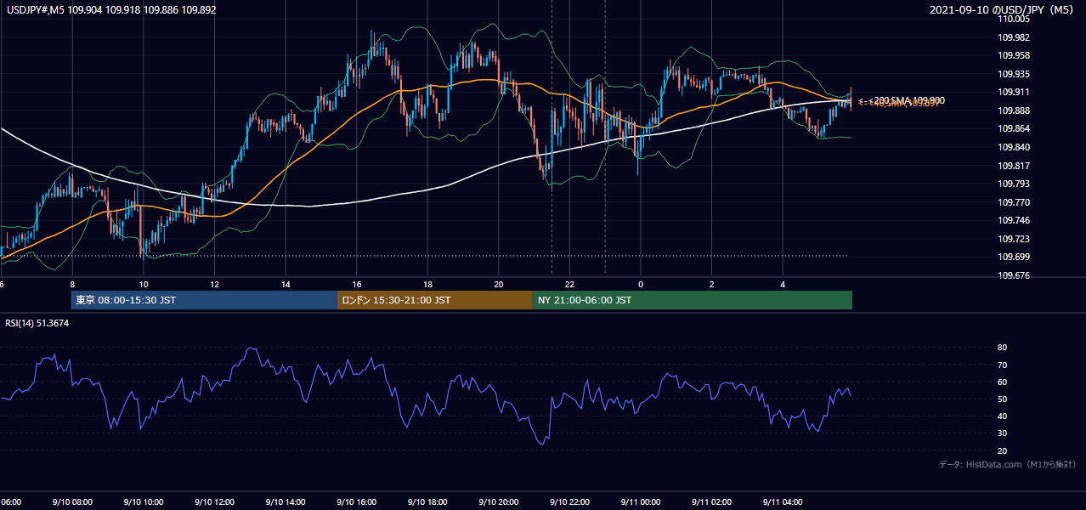Click the 109.958 price axis label
Viewport: 1086px width, 510px height.
[1014, 55]
